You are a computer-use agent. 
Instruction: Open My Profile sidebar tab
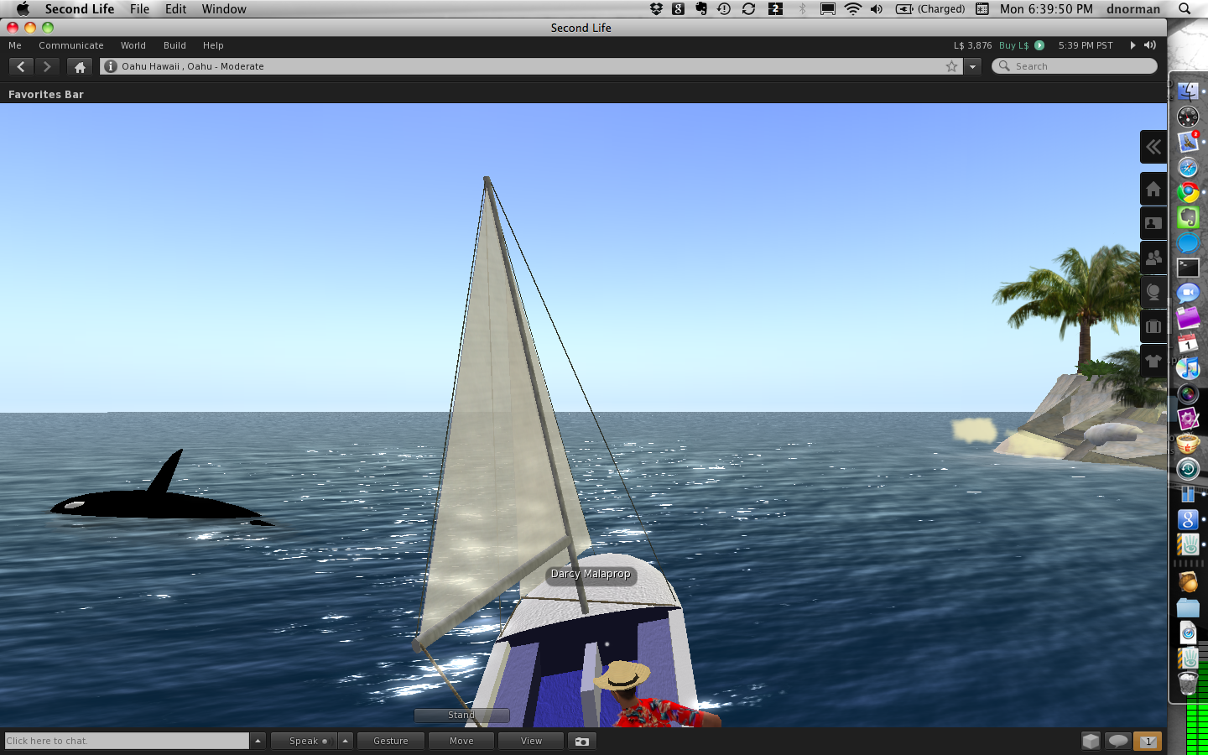point(1153,223)
